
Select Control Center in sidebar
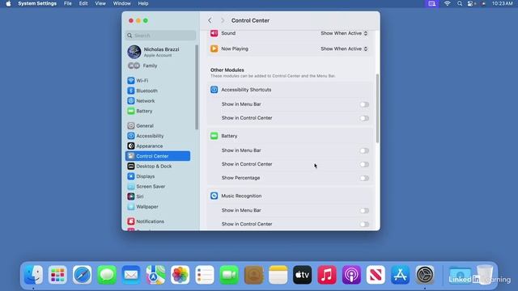click(x=158, y=156)
